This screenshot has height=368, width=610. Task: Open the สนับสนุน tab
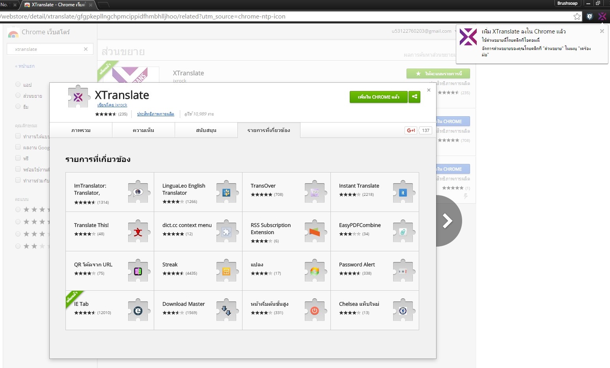206,130
